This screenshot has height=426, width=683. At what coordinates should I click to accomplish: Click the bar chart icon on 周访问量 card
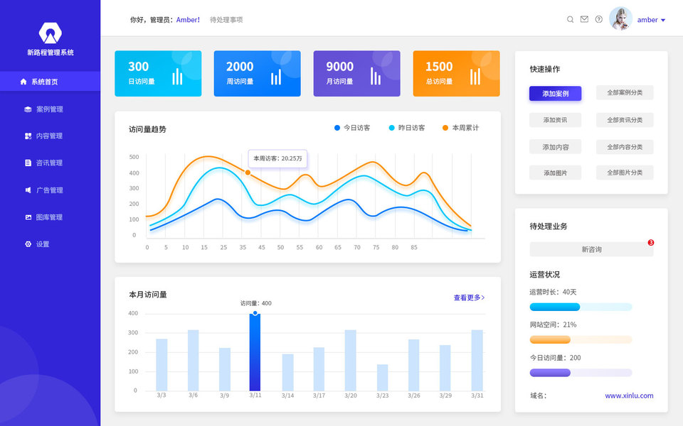276,77
